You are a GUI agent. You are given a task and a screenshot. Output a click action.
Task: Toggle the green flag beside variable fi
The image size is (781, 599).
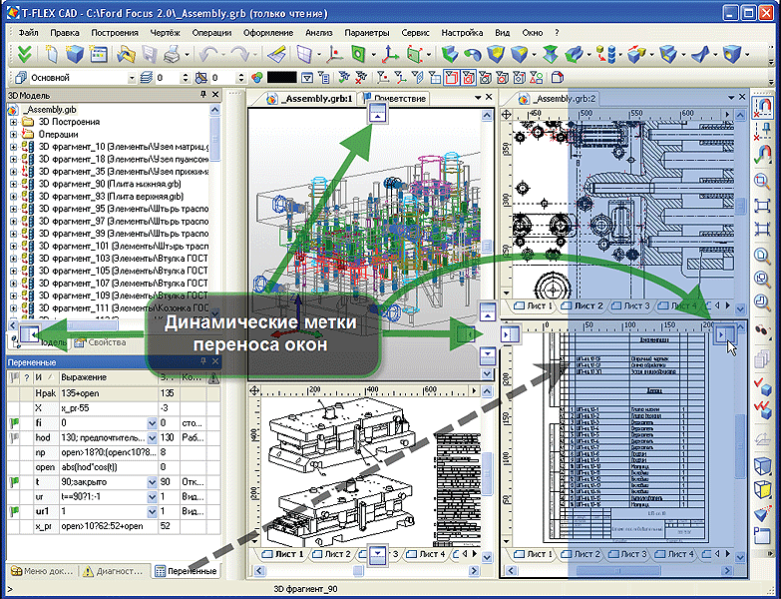[14, 423]
